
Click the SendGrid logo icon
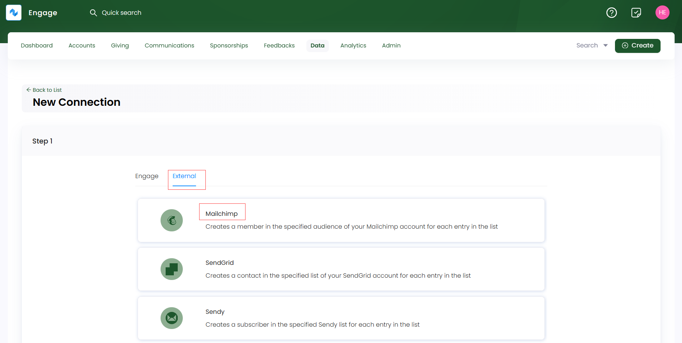171,269
